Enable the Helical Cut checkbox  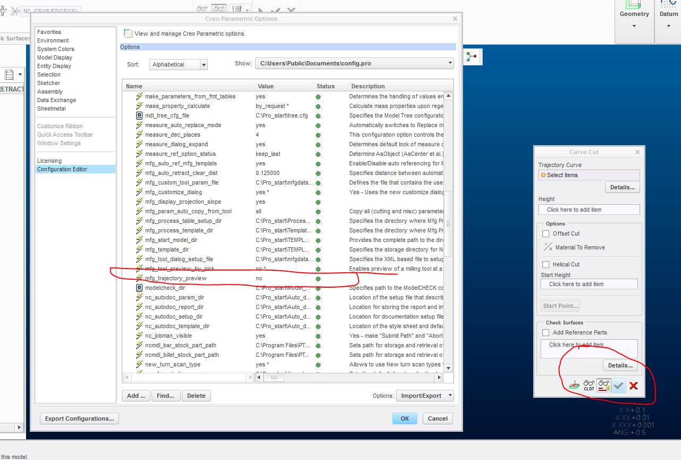point(545,264)
